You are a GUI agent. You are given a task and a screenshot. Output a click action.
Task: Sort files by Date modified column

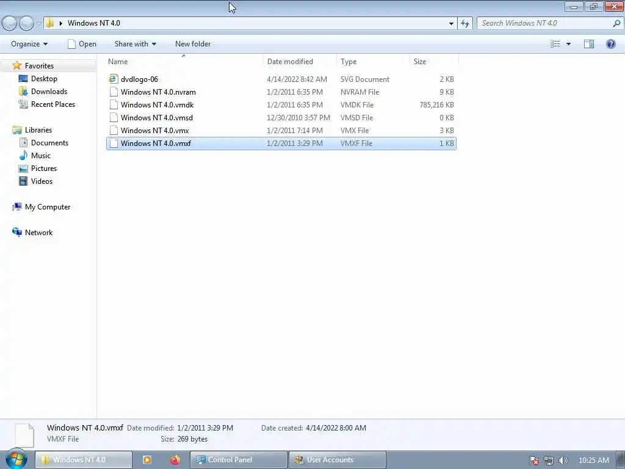coord(300,62)
